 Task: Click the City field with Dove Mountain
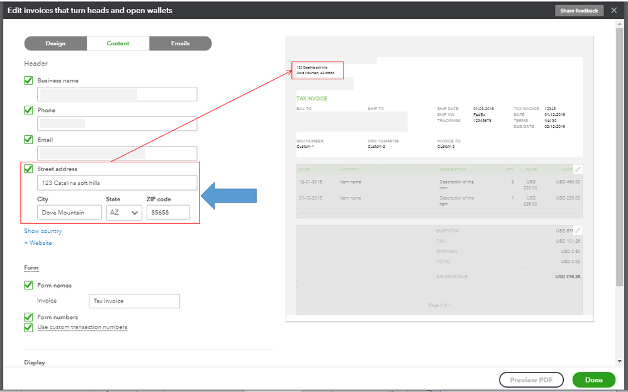click(x=69, y=213)
